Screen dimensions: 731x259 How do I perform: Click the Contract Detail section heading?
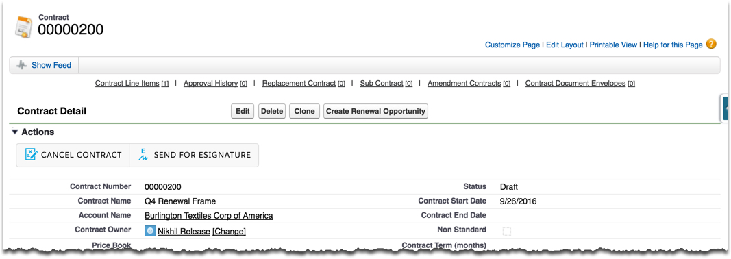pos(52,112)
